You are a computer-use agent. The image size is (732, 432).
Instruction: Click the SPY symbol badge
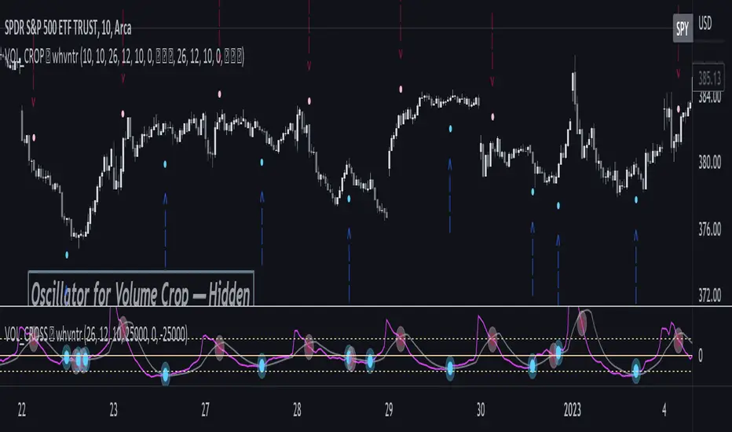(683, 28)
